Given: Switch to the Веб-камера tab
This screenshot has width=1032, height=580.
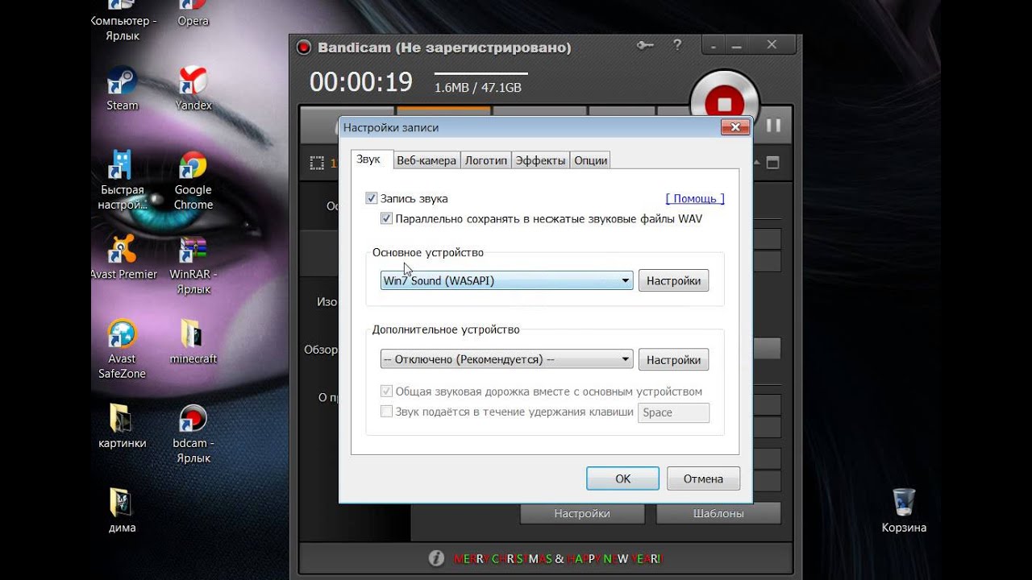Looking at the screenshot, I should pyautogui.click(x=427, y=160).
